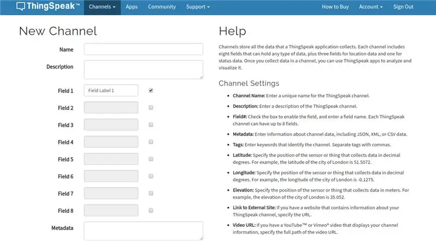Click the disabled Field 2 input box

tap(111, 108)
